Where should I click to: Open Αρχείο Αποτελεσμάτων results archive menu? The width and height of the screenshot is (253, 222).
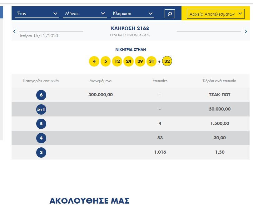216,14
